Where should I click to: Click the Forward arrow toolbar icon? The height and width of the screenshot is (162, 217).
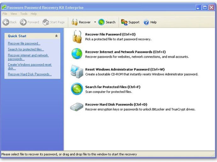click(23, 22)
